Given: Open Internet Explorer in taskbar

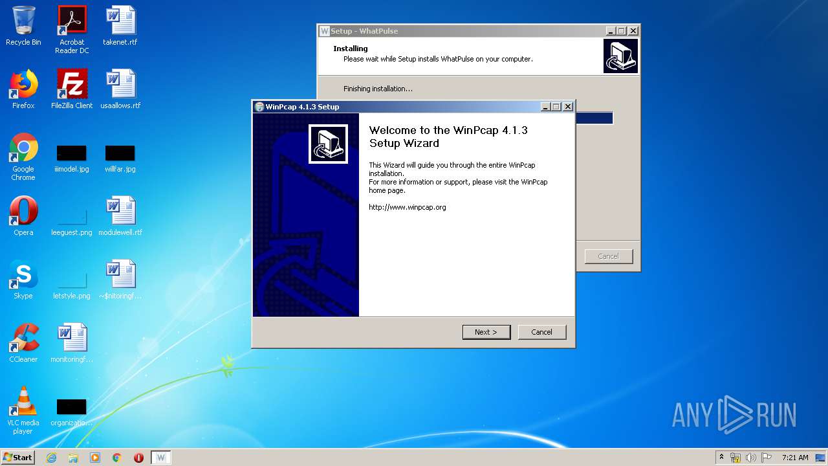Looking at the screenshot, I should click(51, 458).
